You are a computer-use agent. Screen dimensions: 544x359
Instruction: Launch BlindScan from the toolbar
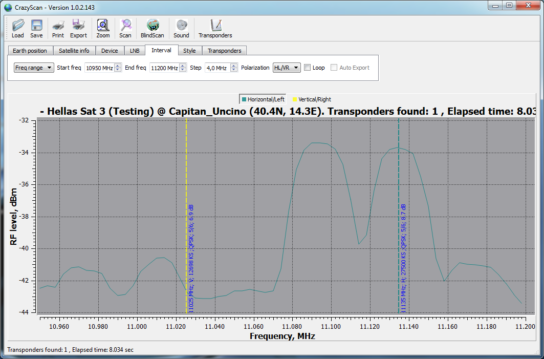click(153, 29)
